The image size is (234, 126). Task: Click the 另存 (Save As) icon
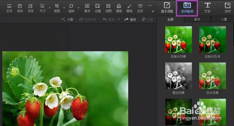[x=30, y=8]
